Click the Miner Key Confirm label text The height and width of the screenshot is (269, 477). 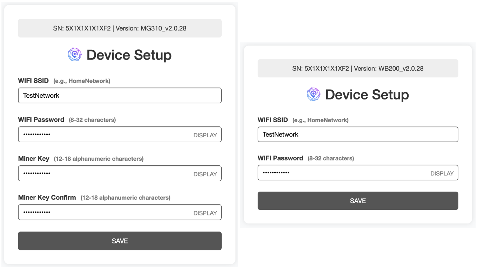47,198
